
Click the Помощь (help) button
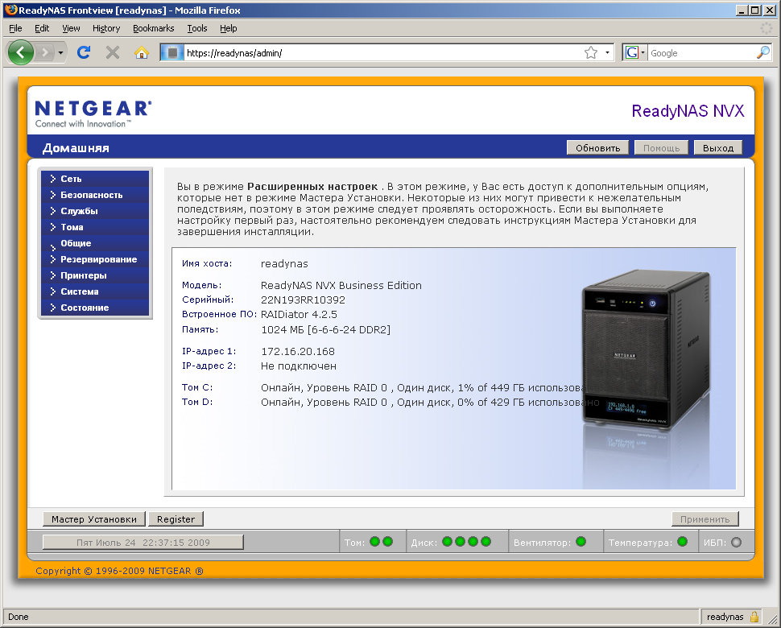pos(661,148)
